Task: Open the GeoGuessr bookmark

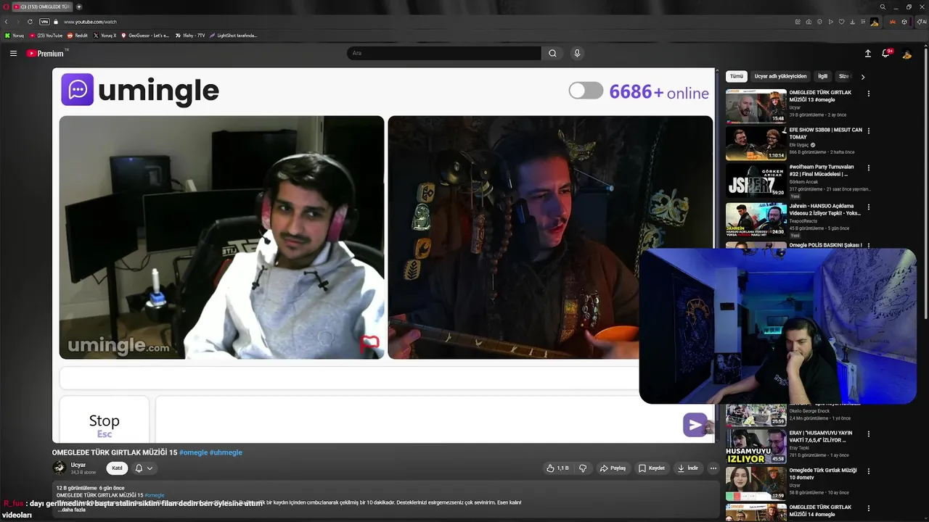Action: (x=145, y=36)
